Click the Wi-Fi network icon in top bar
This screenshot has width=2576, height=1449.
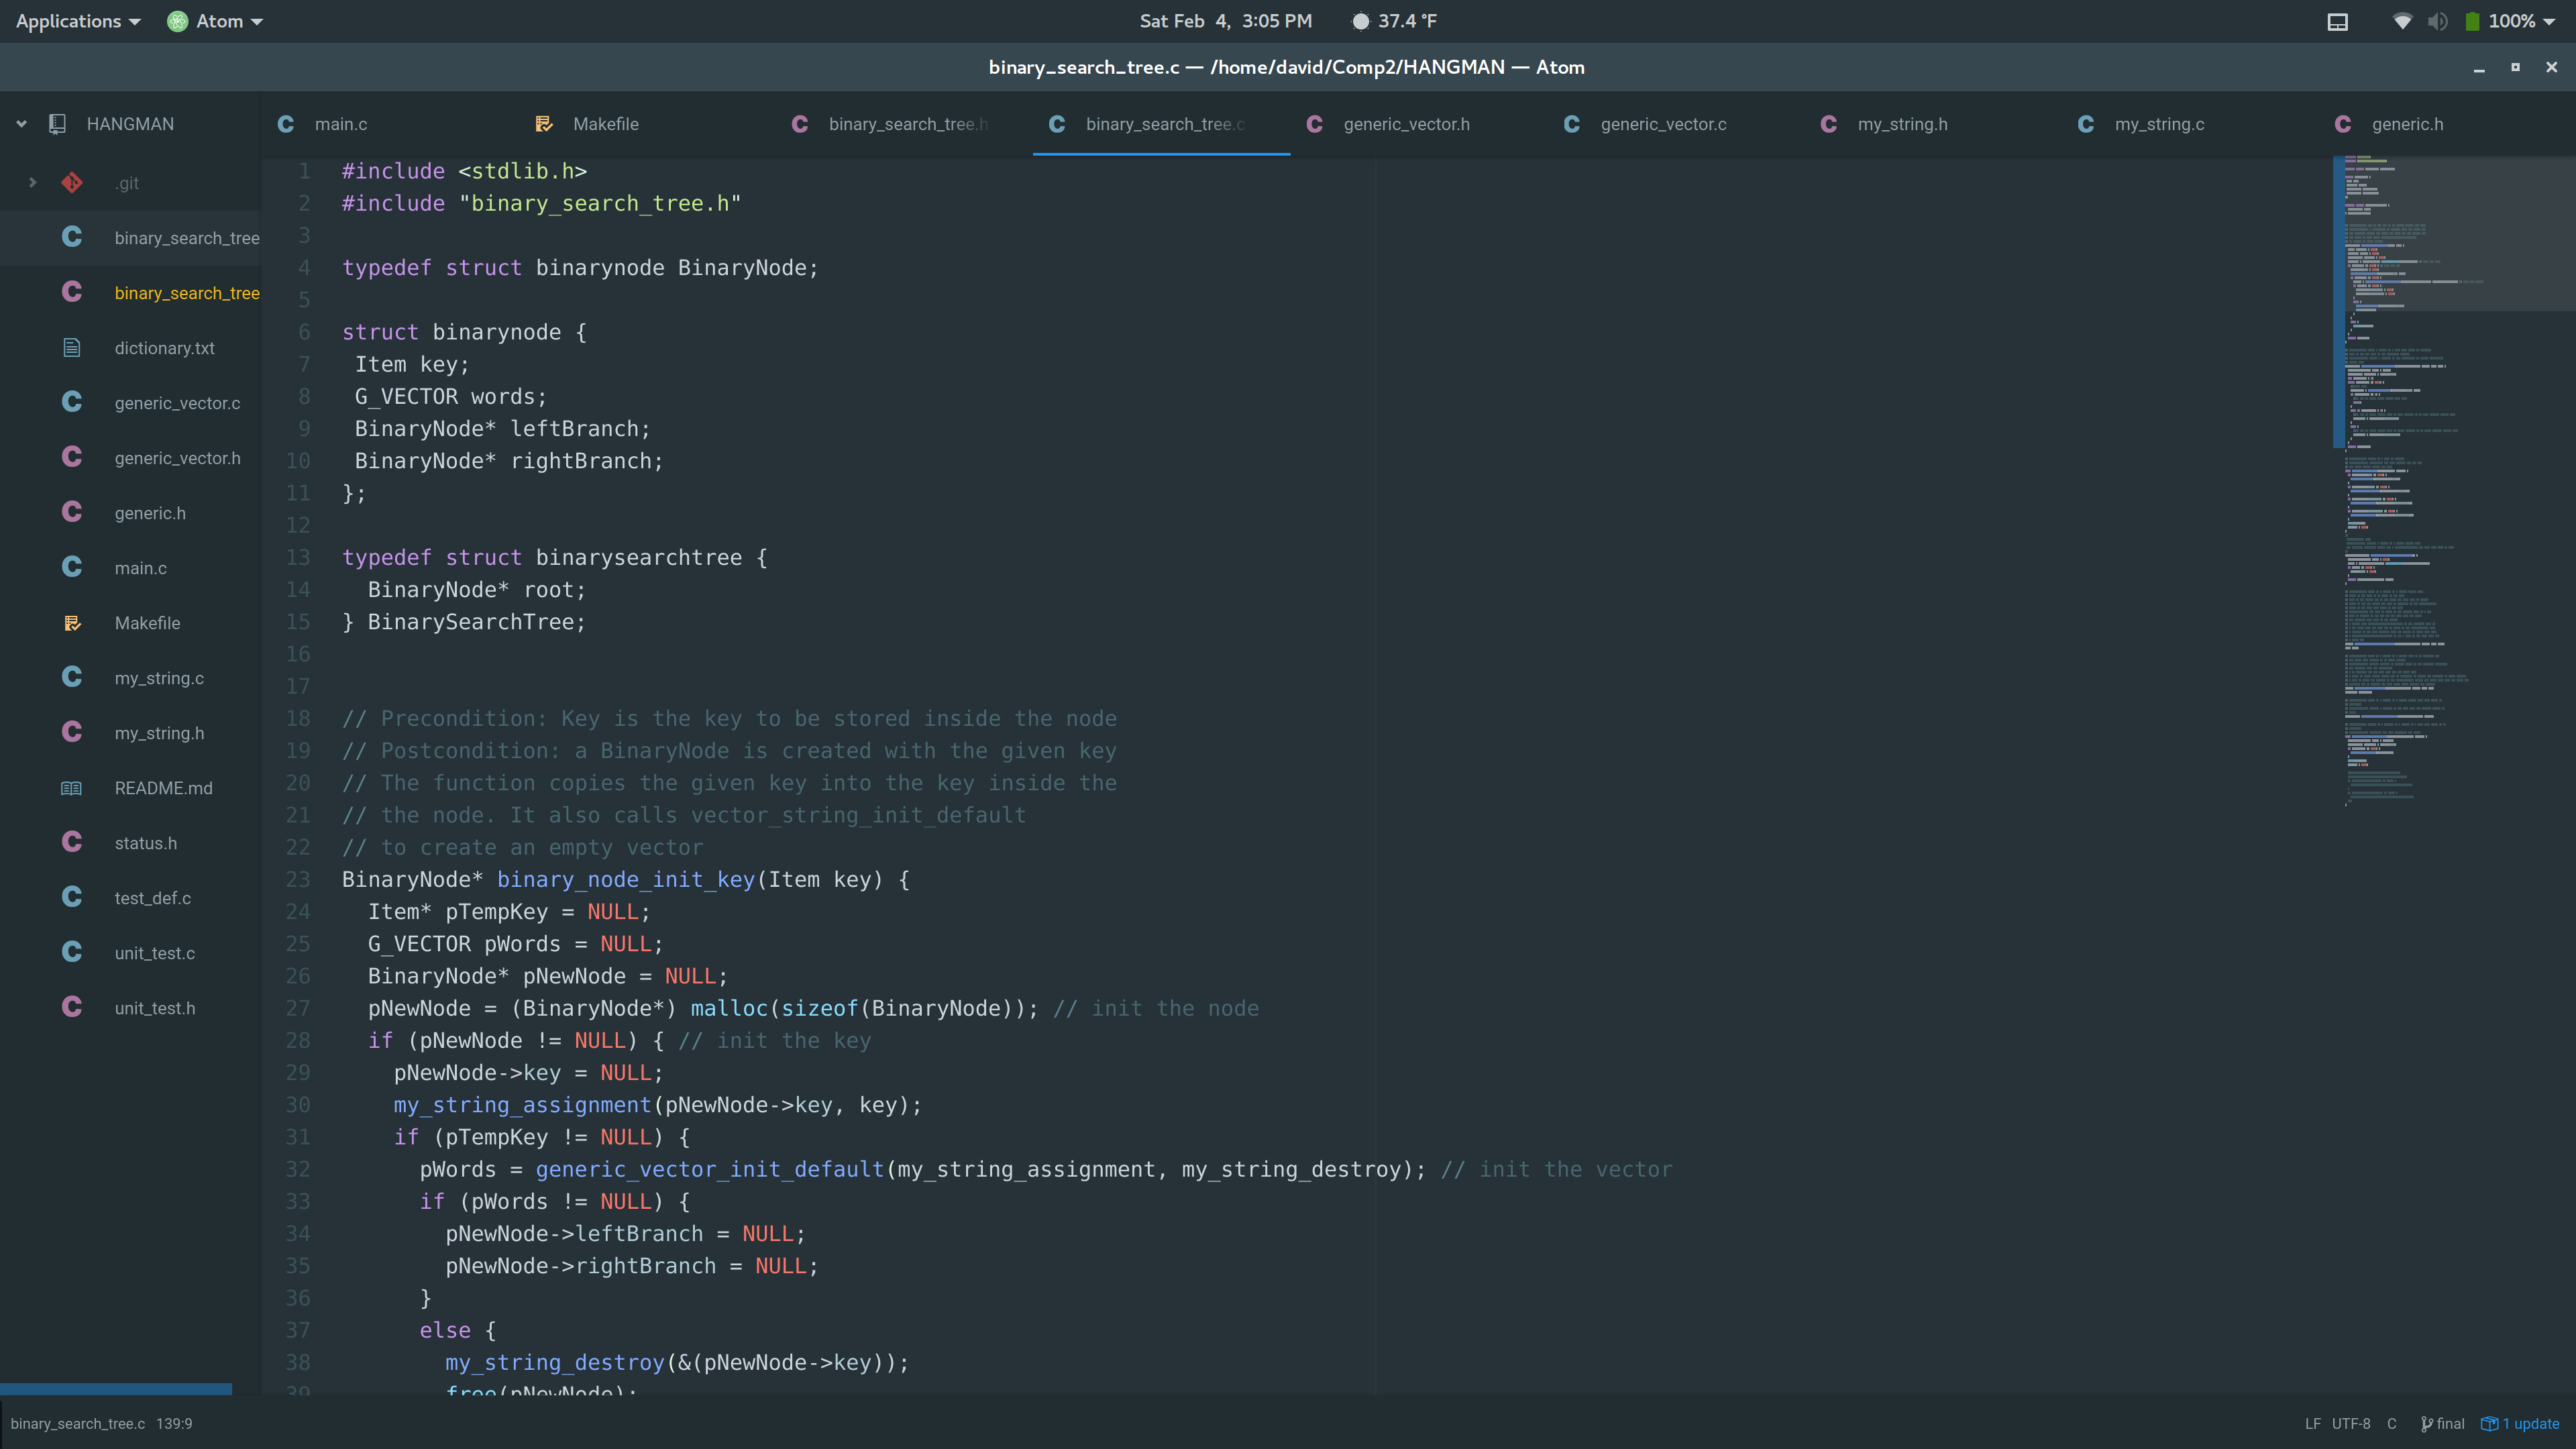pos(2402,21)
